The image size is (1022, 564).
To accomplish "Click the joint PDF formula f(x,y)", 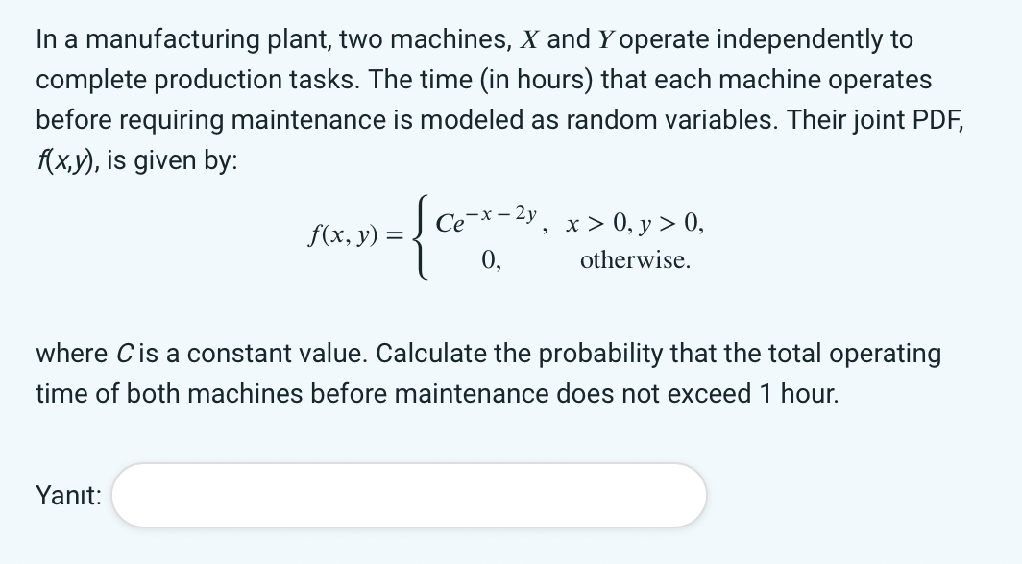I will click(346, 235).
